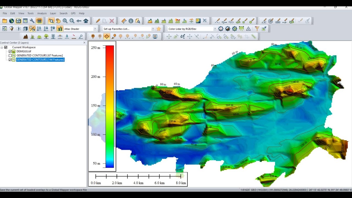
Task: Click the Open Data File folder icon
Action: point(4,21)
